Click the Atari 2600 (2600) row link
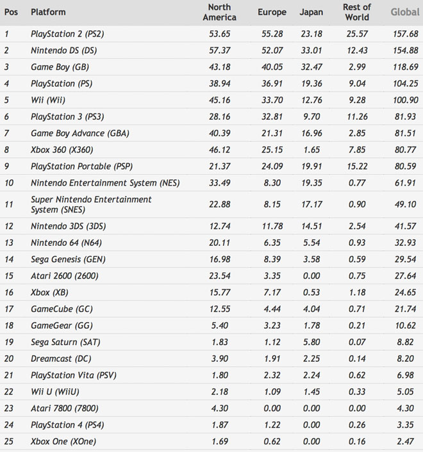Image resolution: width=423 pixels, height=452 pixels. (63, 276)
